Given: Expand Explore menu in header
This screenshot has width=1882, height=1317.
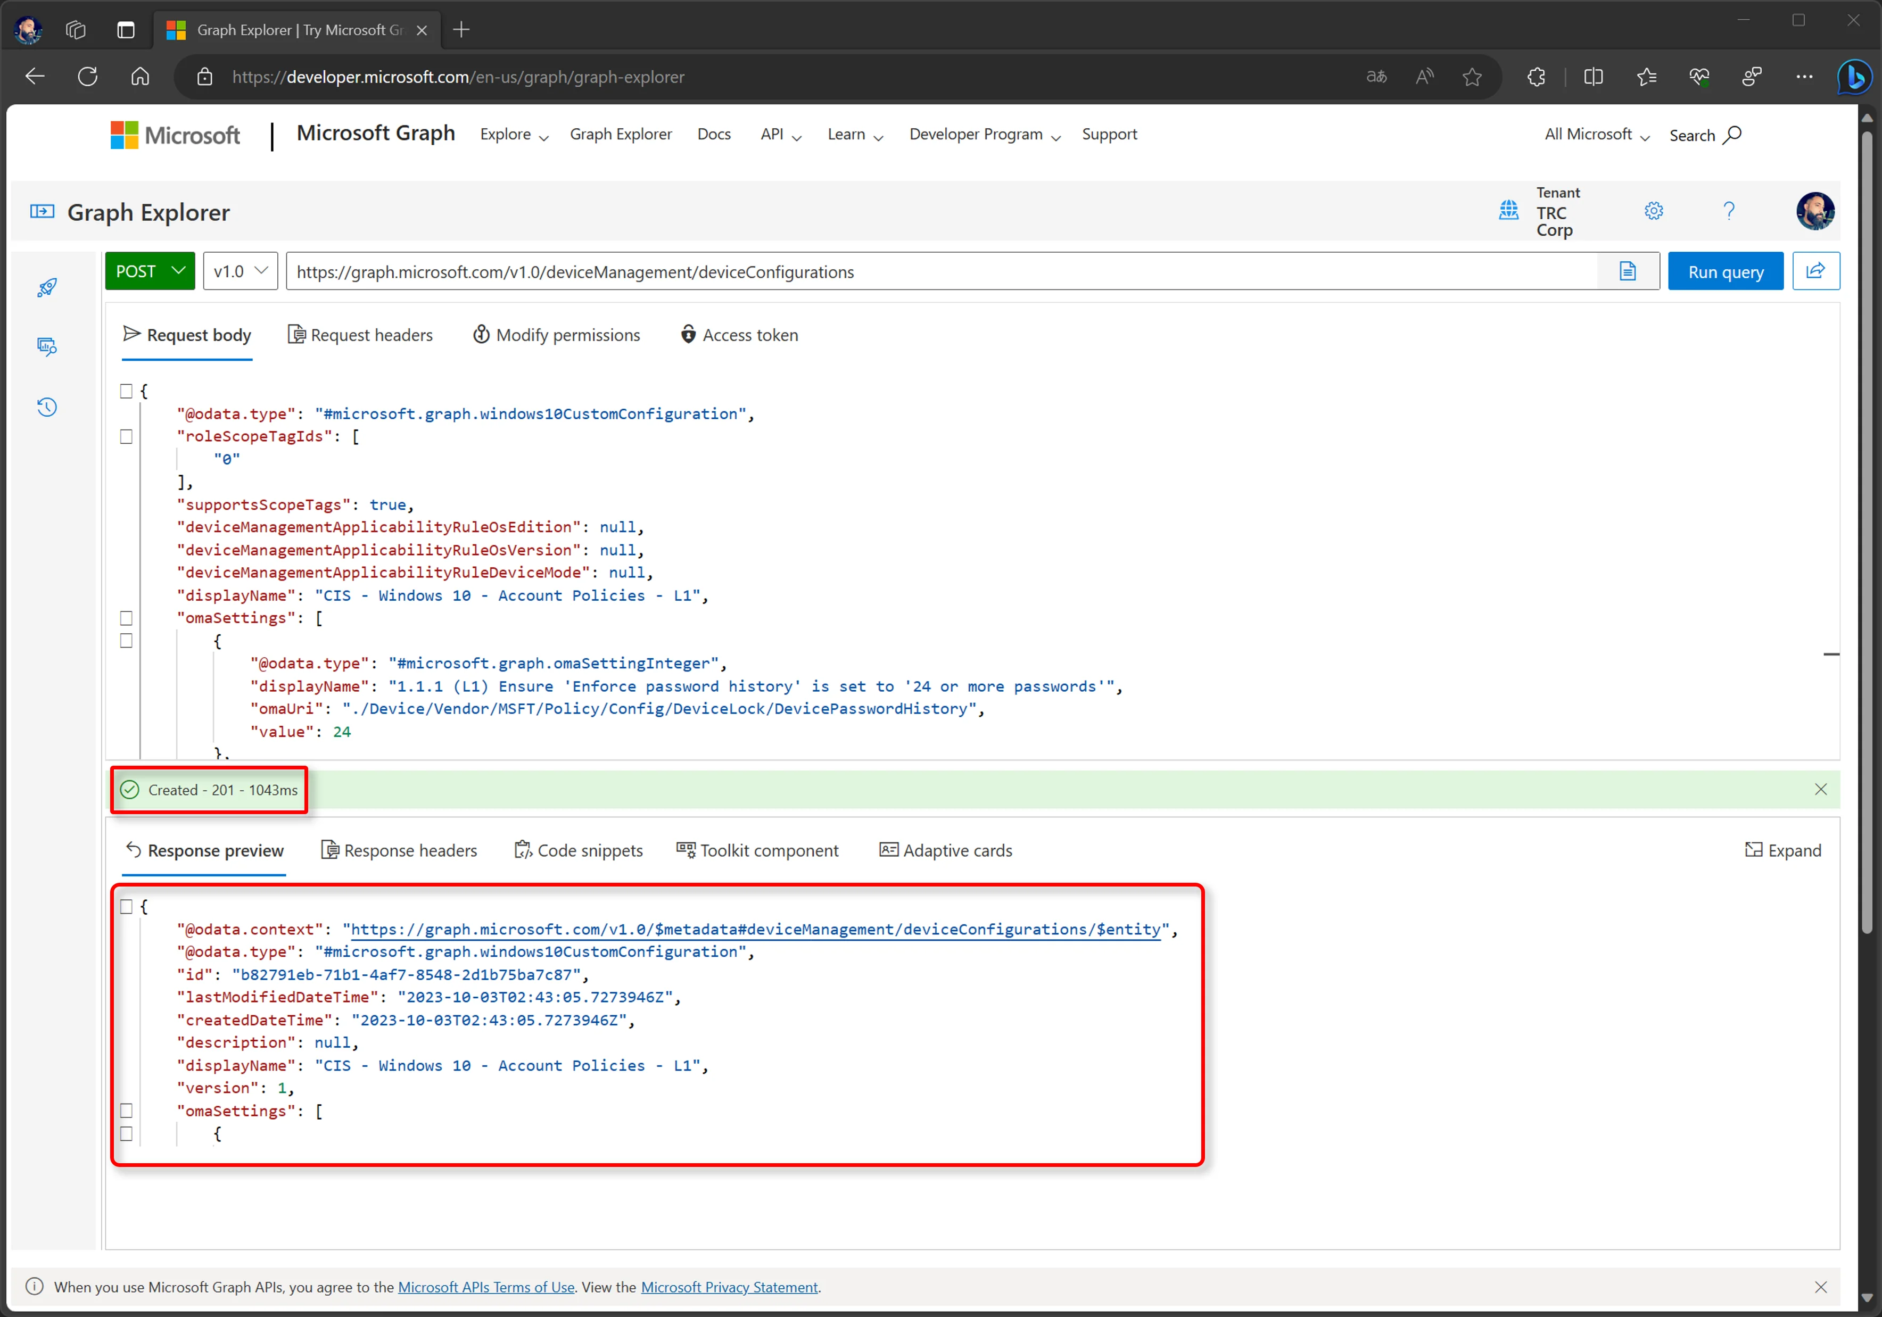Looking at the screenshot, I should click(x=514, y=135).
